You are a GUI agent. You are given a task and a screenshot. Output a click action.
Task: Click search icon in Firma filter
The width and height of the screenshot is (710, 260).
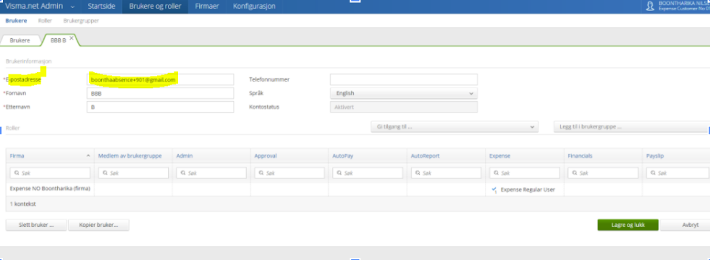pyautogui.click(x=17, y=173)
